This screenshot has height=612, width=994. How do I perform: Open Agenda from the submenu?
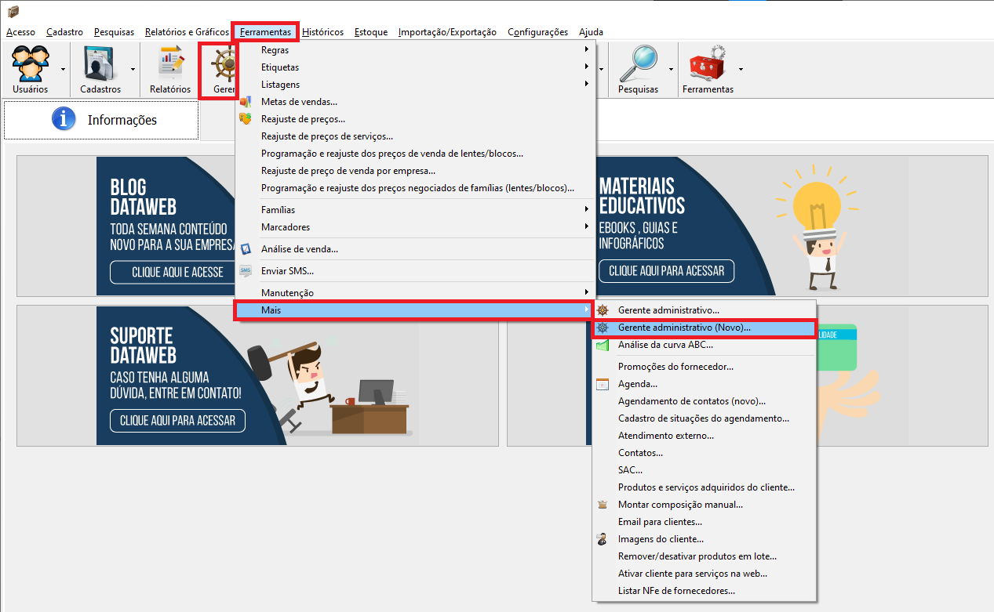(x=637, y=384)
